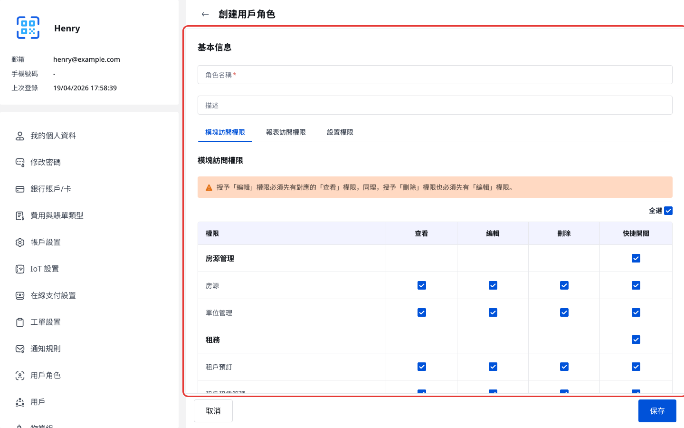This screenshot has height=428, width=684.
Task: Uncheck 單位管理 刪除 permission checkbox
Action: 564,312
